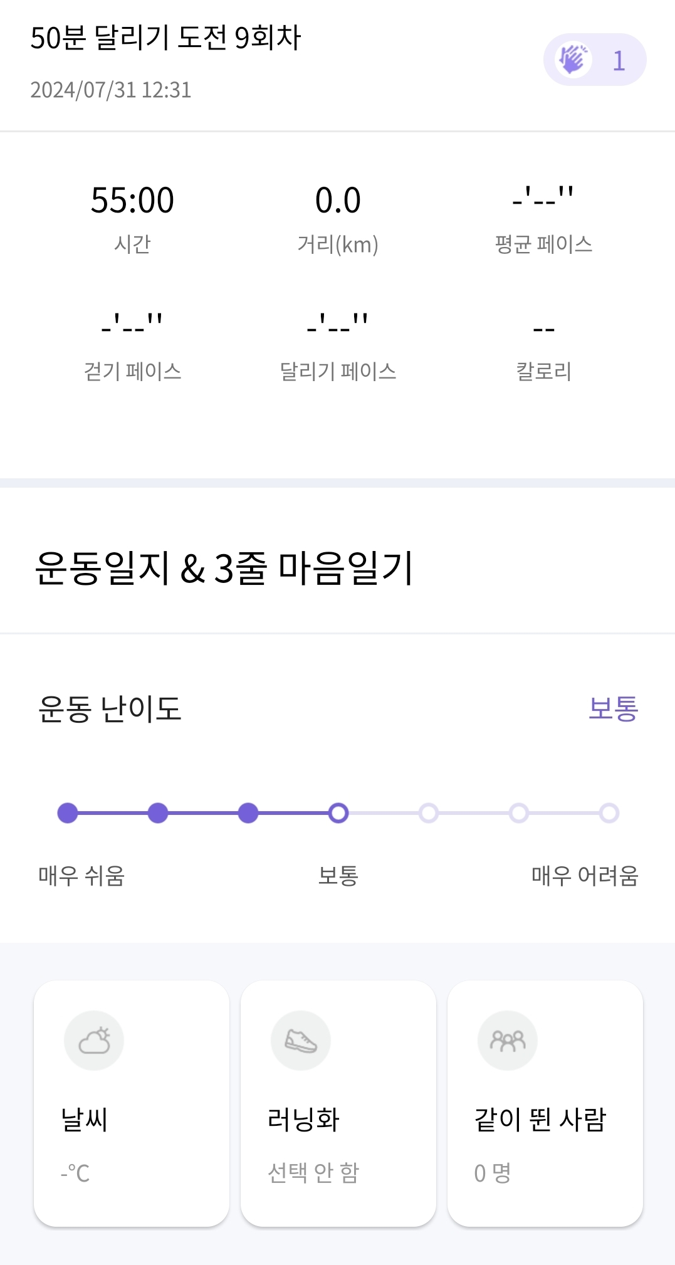675x1265 pixels.
Task: Open the 러닝화 running shoes card
Action: click(x=338, y=1103)
